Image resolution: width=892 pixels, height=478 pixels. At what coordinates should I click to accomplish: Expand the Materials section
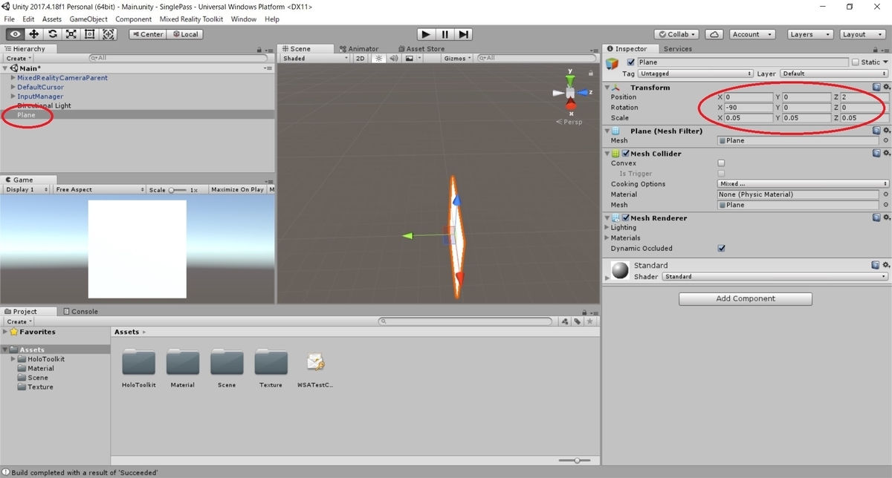pos(607,238)
